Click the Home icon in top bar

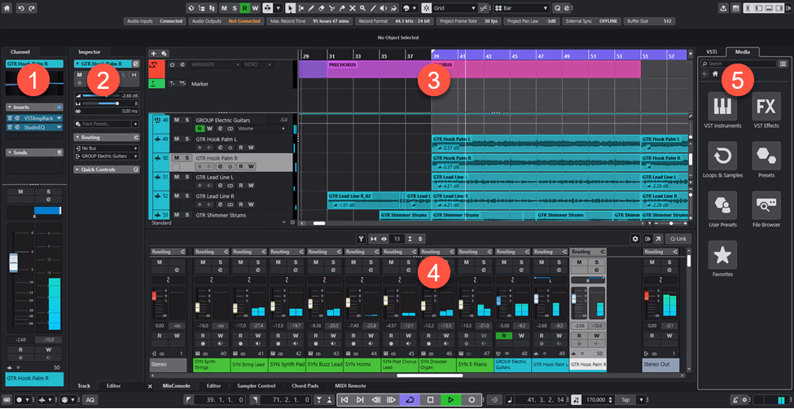pos(7,8)
